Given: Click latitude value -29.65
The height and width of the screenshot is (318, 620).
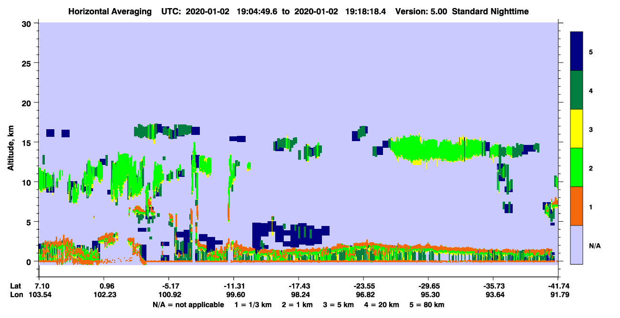Looking at the screenshot, I should click(x=428, y=286).
